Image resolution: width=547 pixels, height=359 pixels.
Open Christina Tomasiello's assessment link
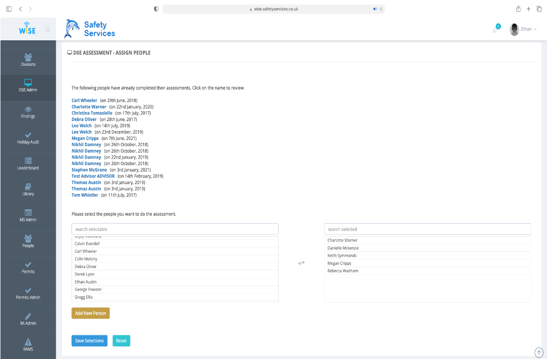click(x=92, y=113)
